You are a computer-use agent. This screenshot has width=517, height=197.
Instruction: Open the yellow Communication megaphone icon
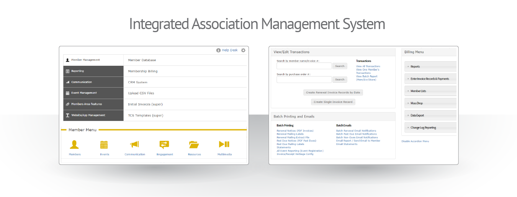[x=134, y=144]
